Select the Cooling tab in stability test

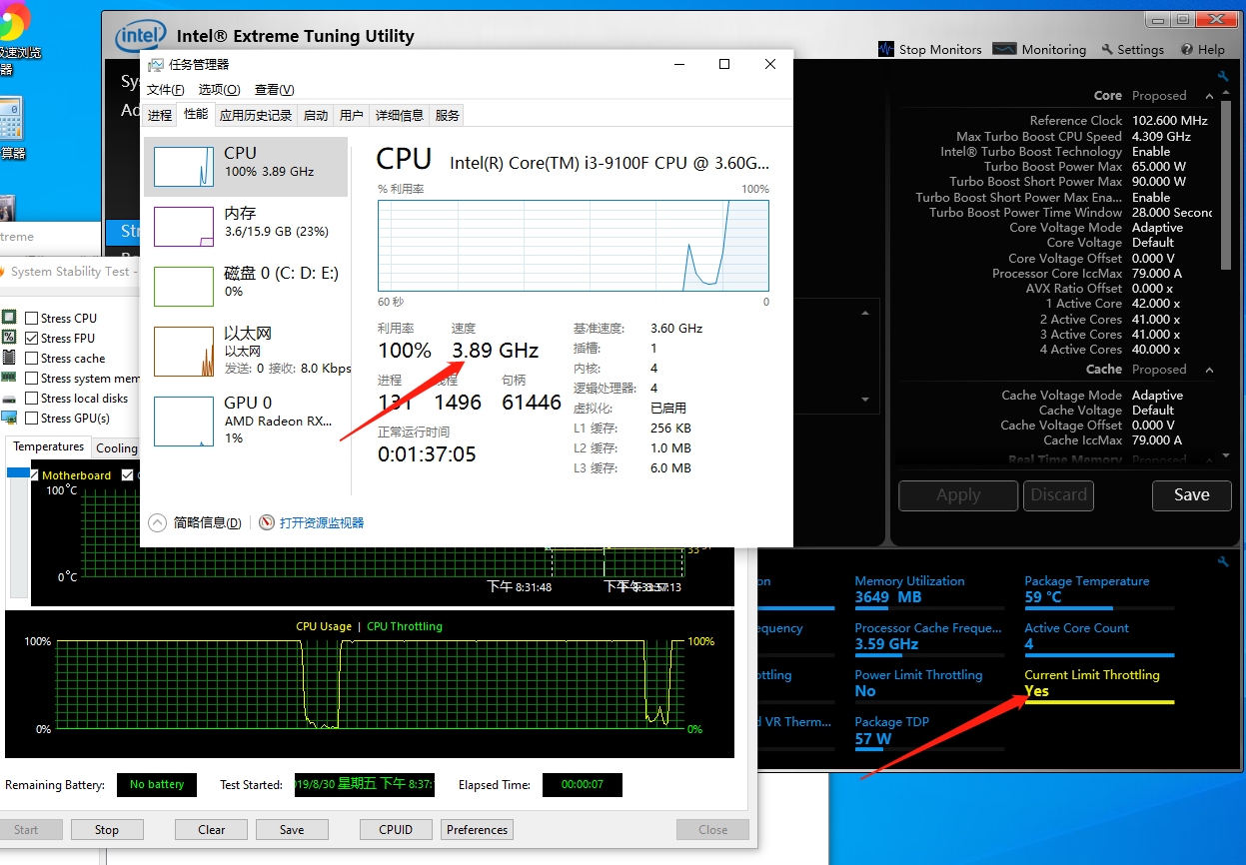[x=117, y=448]
